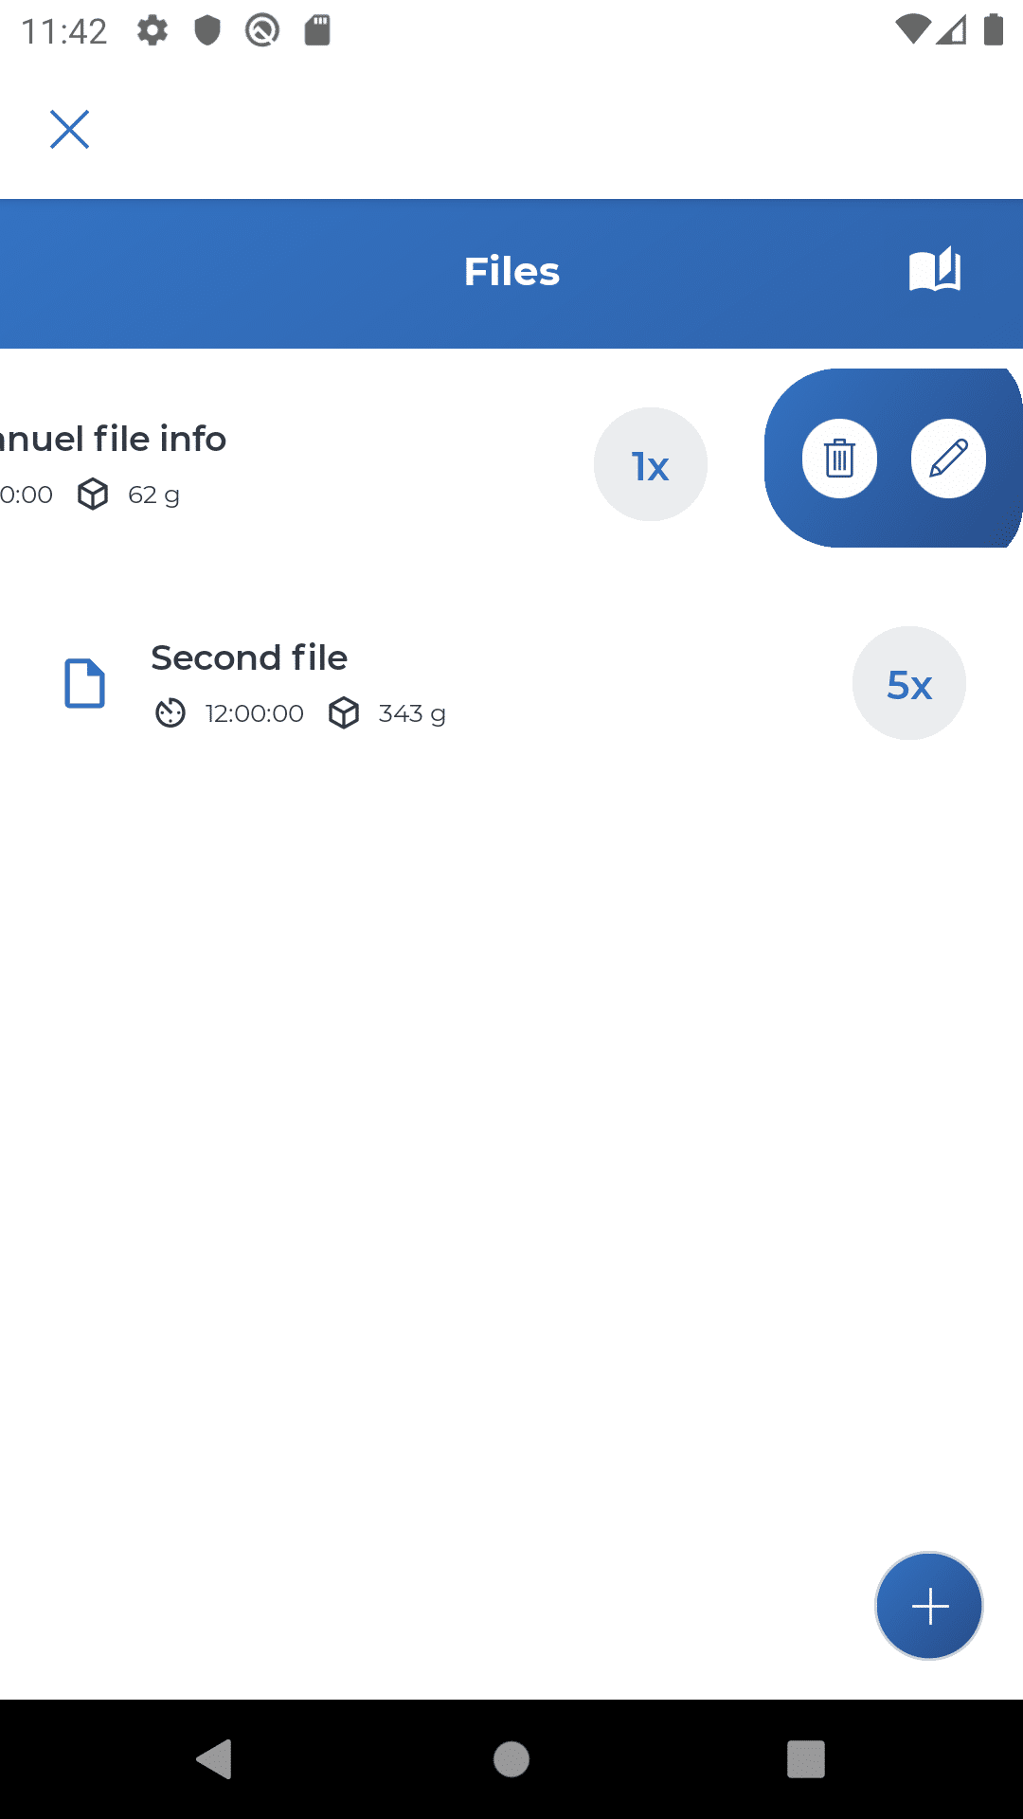The height and width of the screenshot is (1819, 1023).
Task: Open Android recent apps square
Action: coord(806,1759)
